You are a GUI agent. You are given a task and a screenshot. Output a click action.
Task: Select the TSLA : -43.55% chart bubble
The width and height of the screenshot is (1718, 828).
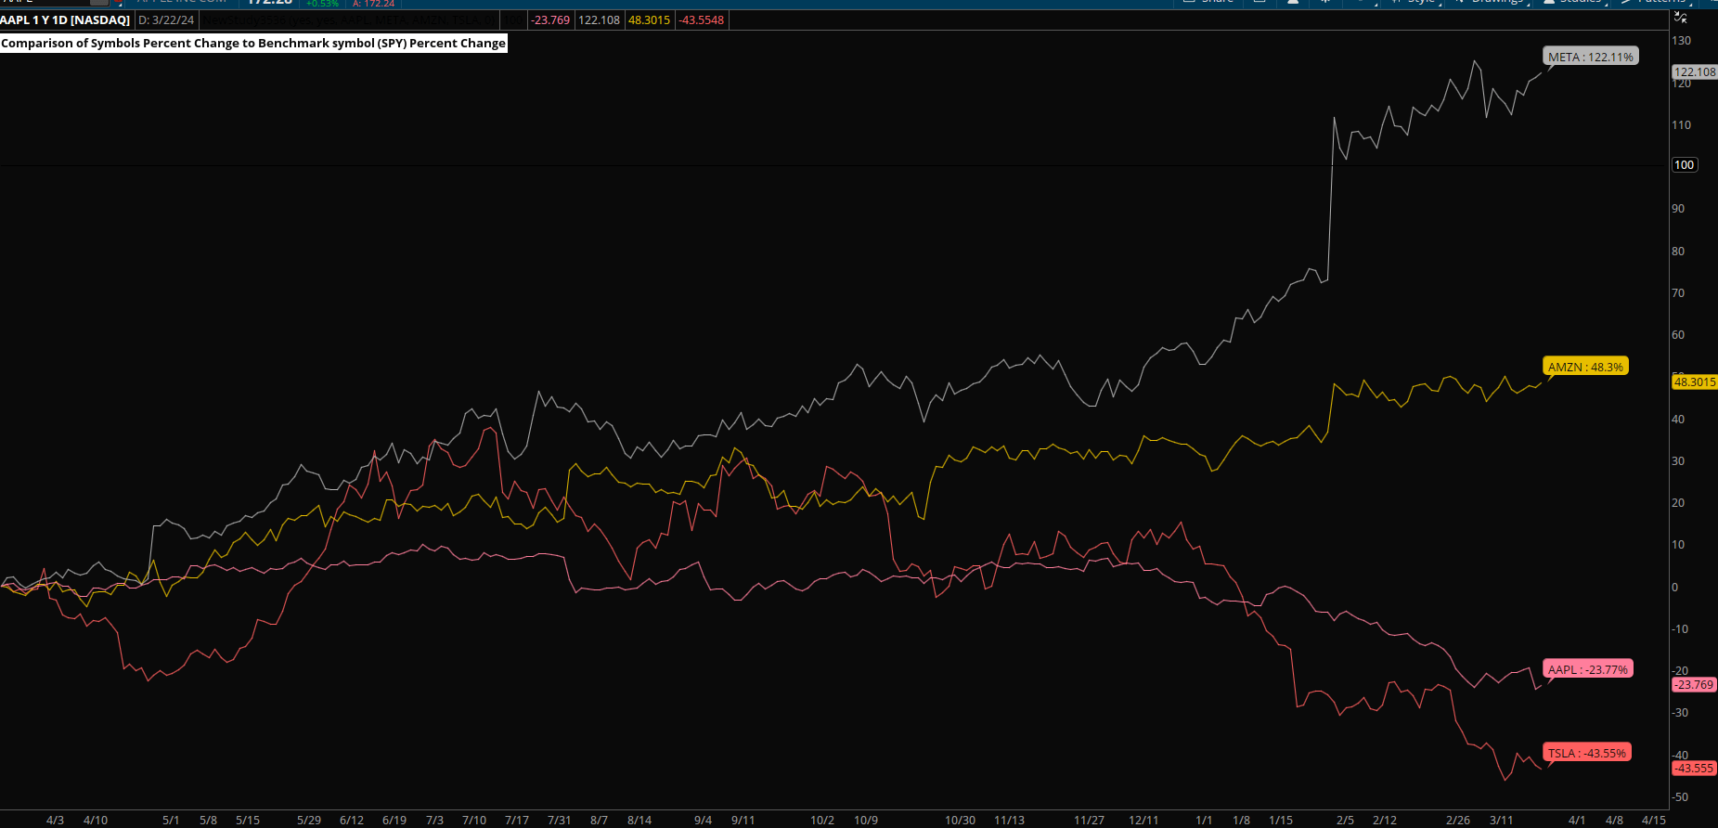[x=1587, y=753]
